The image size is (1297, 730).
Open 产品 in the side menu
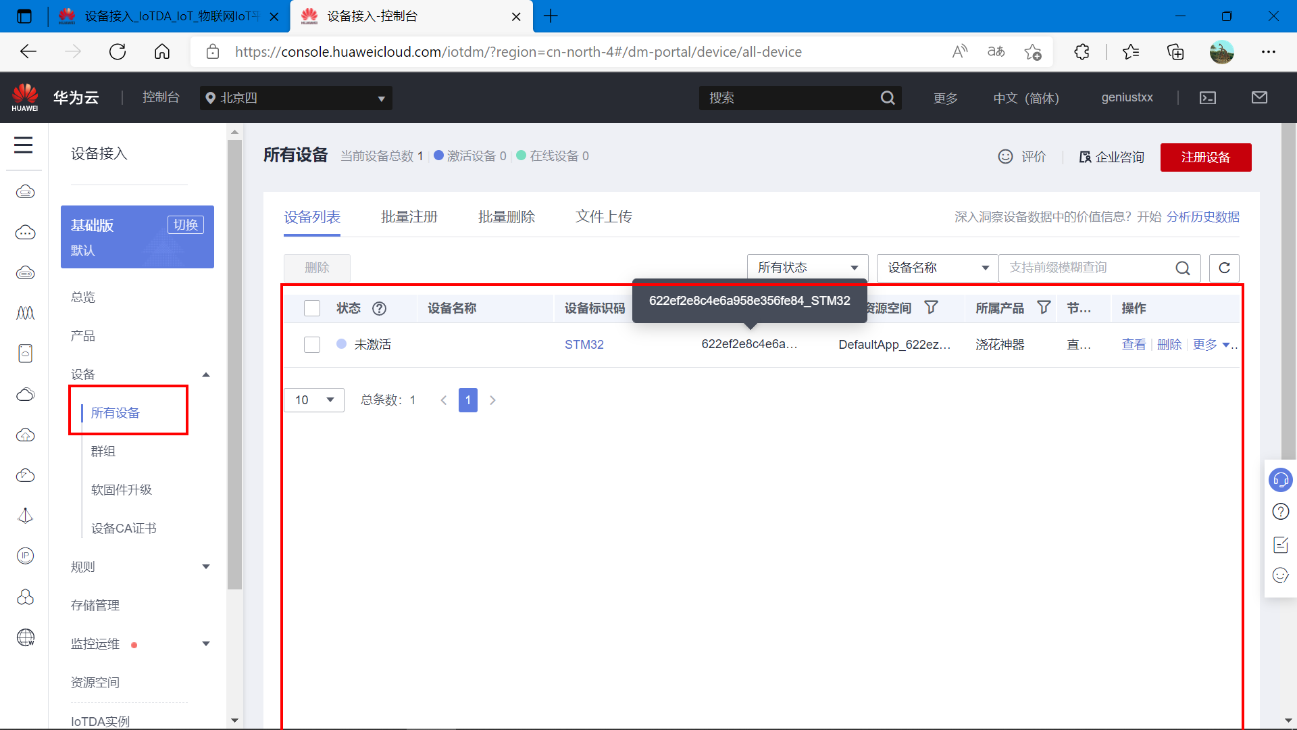pyautogui.click(x=83, y=336)
